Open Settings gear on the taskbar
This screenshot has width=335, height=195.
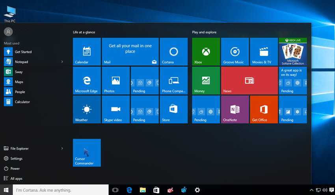(x=197, y=190)
